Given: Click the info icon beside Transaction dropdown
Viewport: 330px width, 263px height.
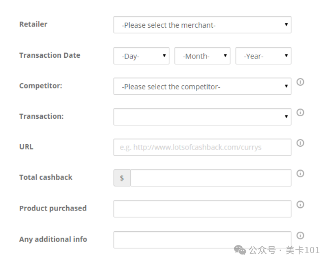Looking at the screenshot, I should click(300, 113).
